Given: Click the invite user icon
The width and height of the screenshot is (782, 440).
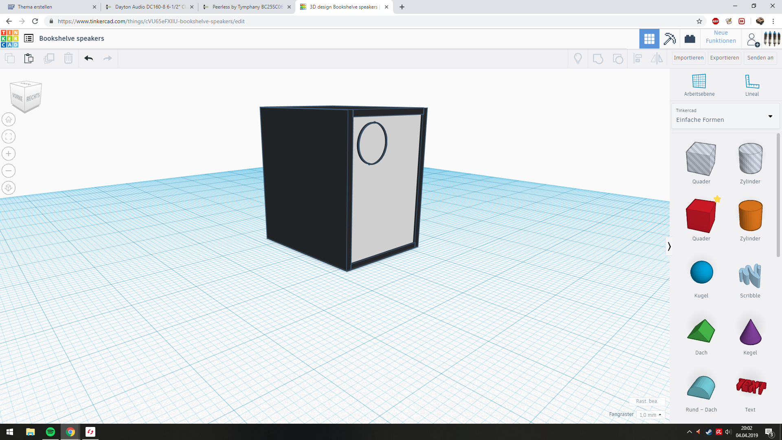Looking at the screenshot, I should click(753, 40).
